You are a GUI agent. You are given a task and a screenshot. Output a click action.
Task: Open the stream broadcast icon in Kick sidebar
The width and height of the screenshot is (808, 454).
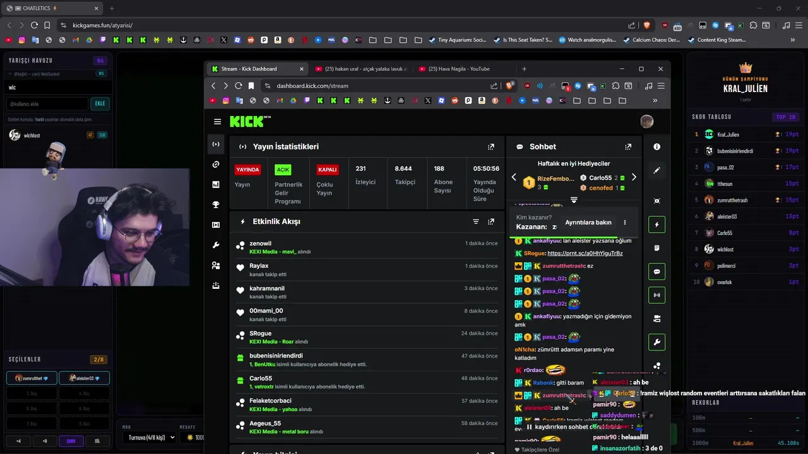pos(216,144)
